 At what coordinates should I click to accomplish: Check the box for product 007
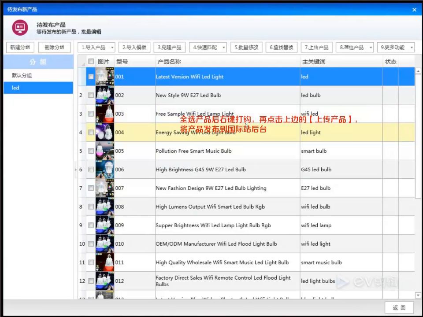(x=91, y=188)
